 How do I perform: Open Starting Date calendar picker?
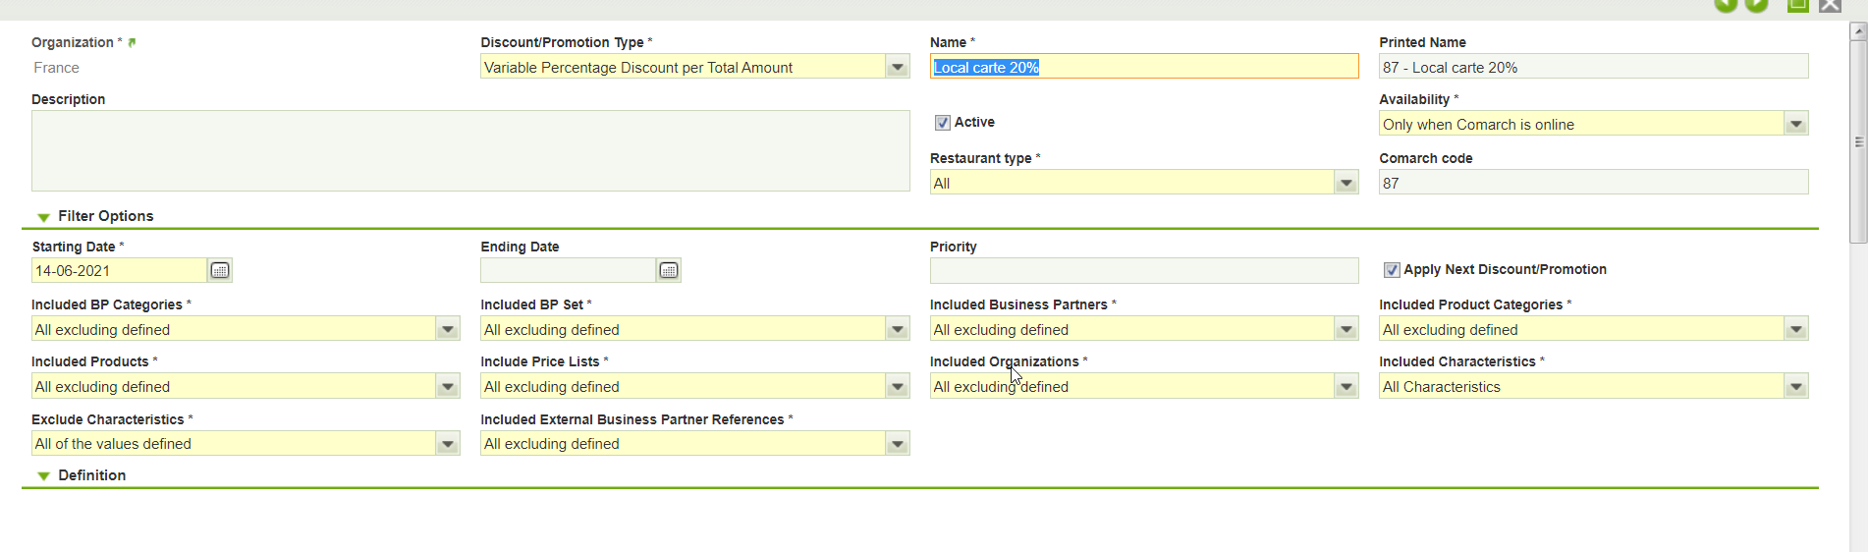(220, 270)
